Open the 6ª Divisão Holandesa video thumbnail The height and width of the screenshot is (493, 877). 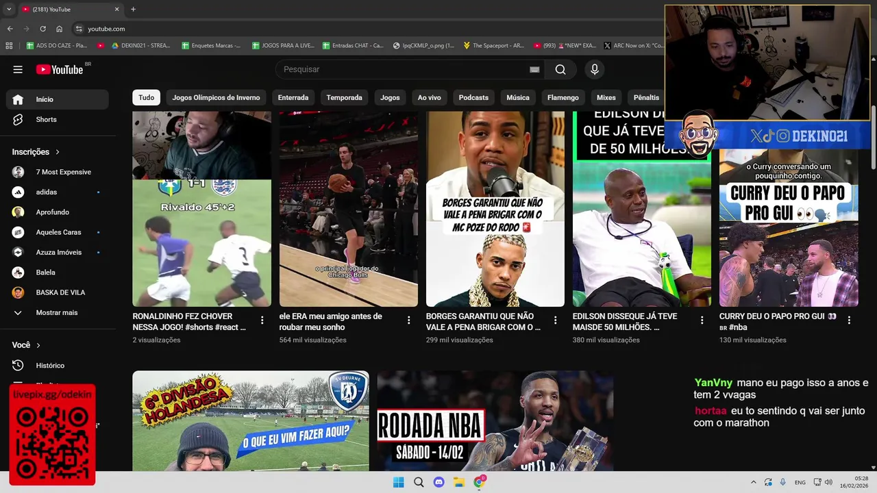click(251, 421)
